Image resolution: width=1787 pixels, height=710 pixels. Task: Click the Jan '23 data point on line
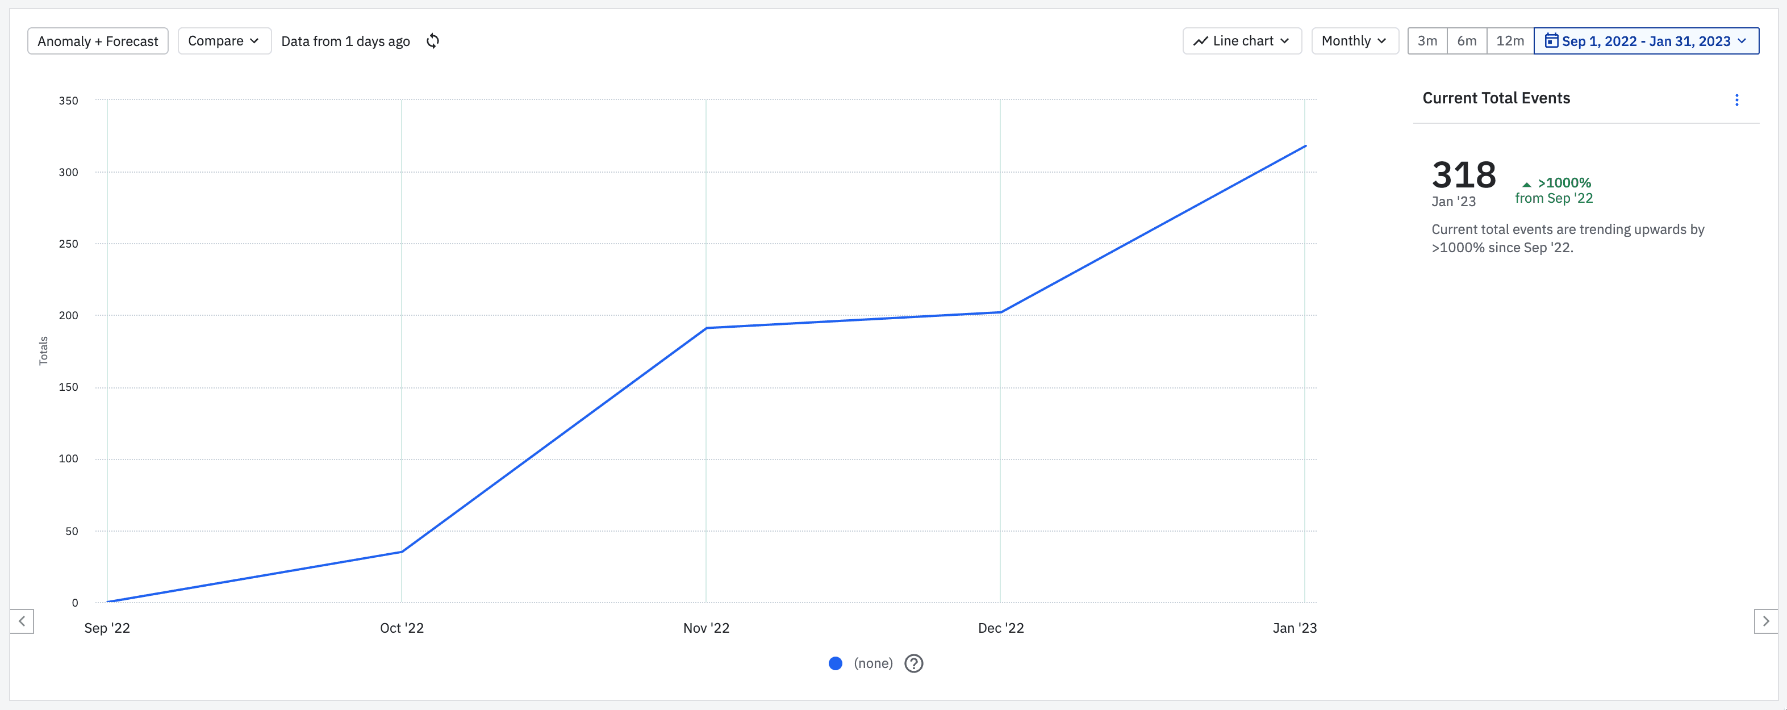click(x=1305, y=147)
